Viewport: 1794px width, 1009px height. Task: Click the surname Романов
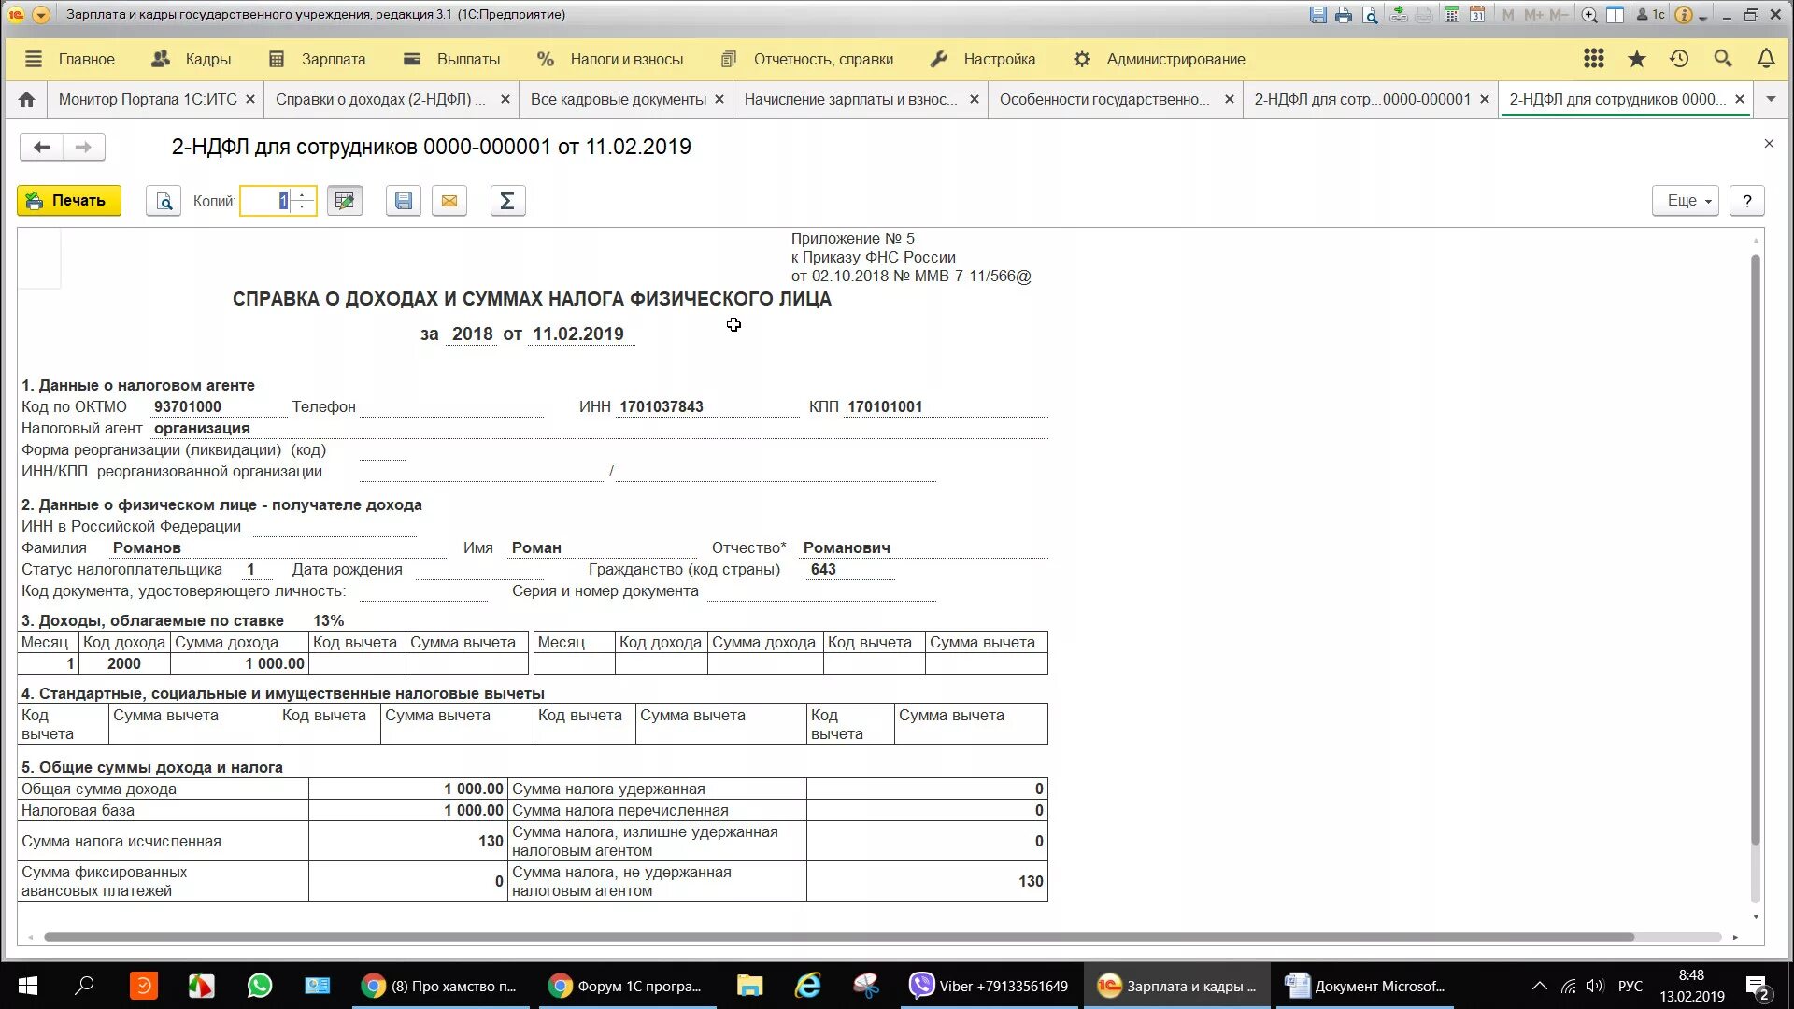click(147, 547)
